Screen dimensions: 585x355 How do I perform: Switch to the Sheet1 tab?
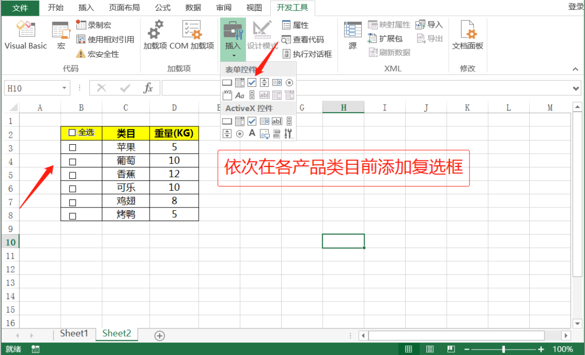click(74, 334)
